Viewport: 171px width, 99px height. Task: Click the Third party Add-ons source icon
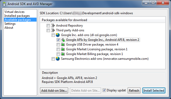pos(53,30)
